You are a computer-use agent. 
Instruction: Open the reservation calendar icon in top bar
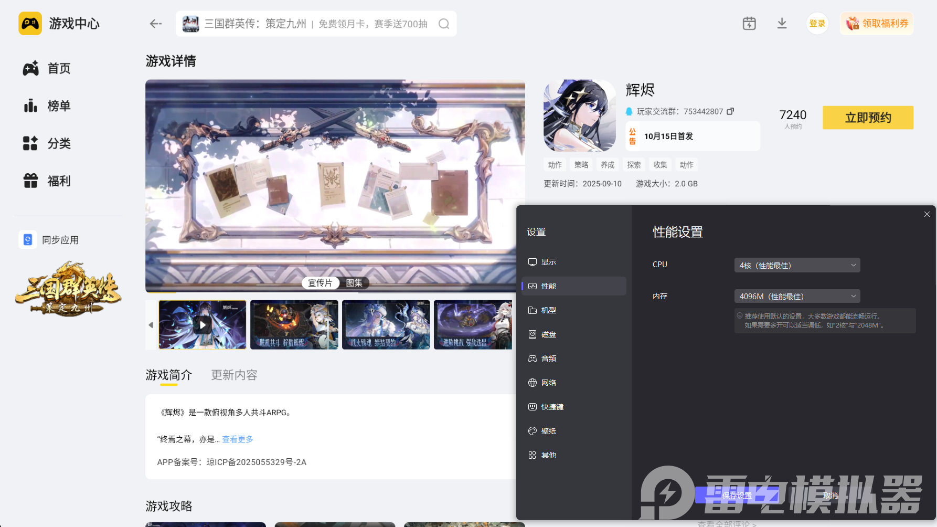coord(749,23)
